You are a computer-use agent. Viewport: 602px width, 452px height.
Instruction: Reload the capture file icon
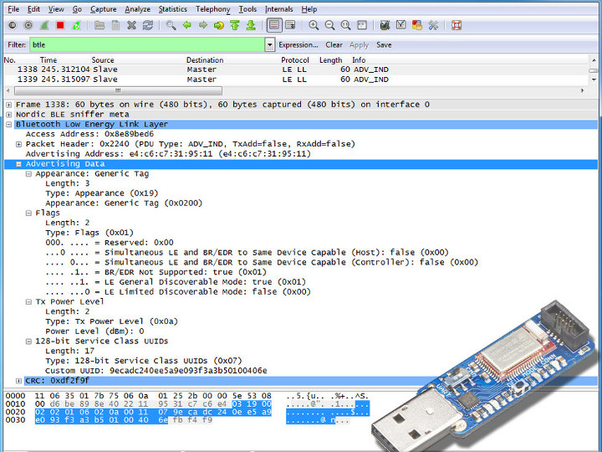pyautogui.click(x=148, y=25)
